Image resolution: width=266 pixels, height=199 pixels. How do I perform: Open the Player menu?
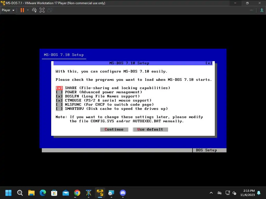point(8,10)
